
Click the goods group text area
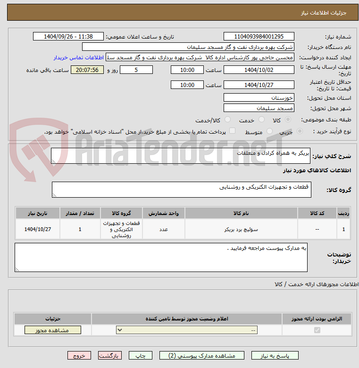click(x=182, y=190)
